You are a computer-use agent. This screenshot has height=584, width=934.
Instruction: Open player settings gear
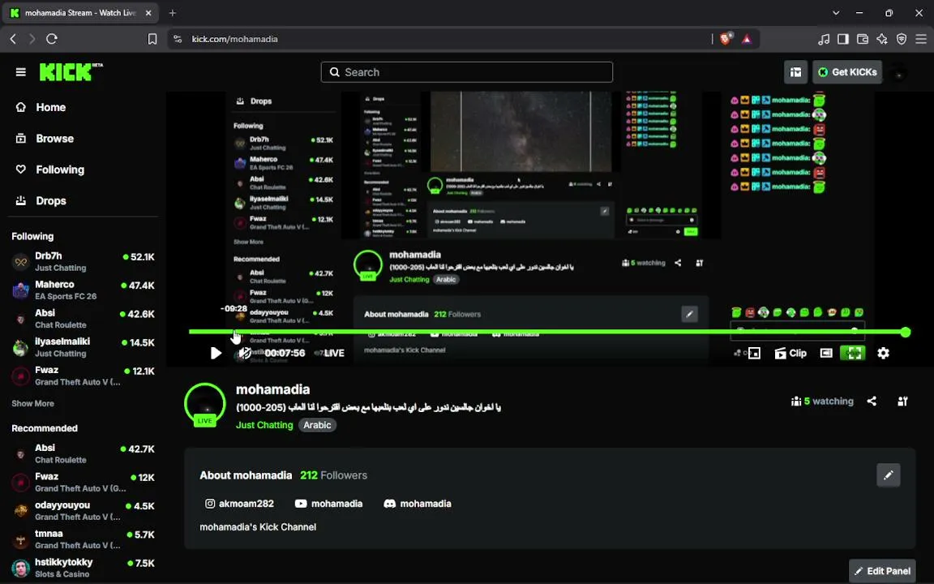point(884,354)
